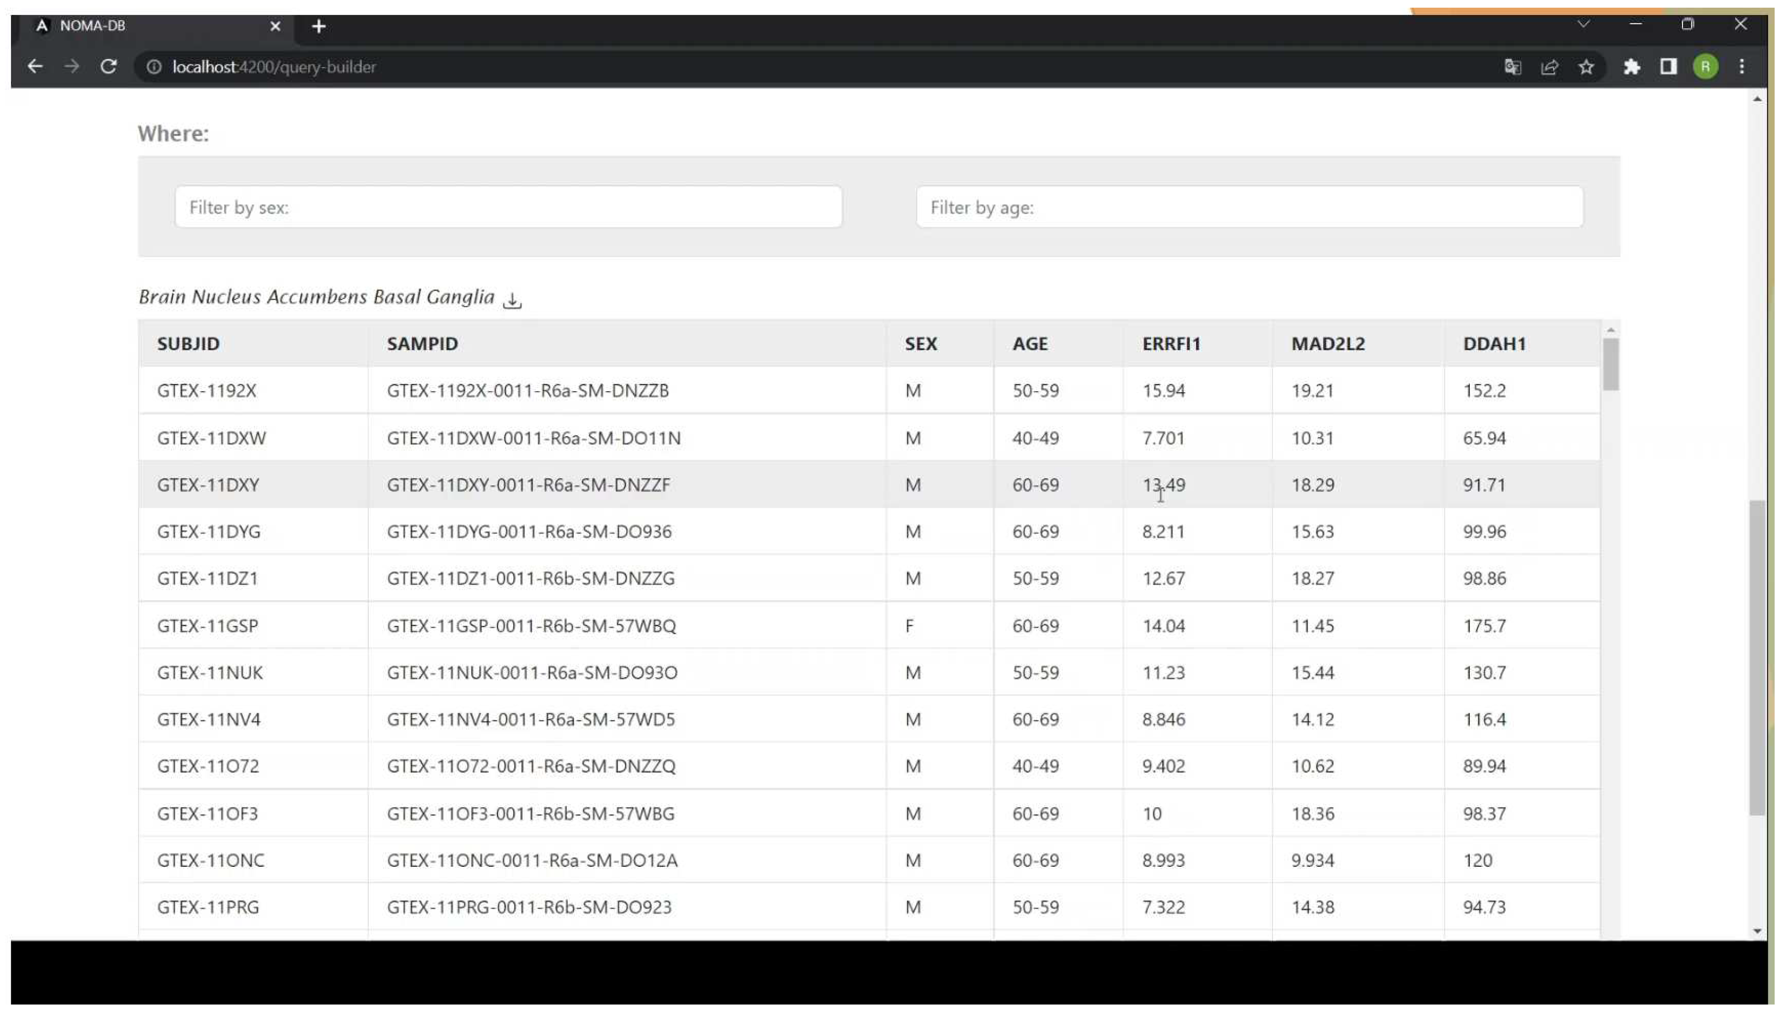This screenshot has width=1790, height=1017.
Task: Bookmark this page with star icon
Action: tap(1586, 67)
